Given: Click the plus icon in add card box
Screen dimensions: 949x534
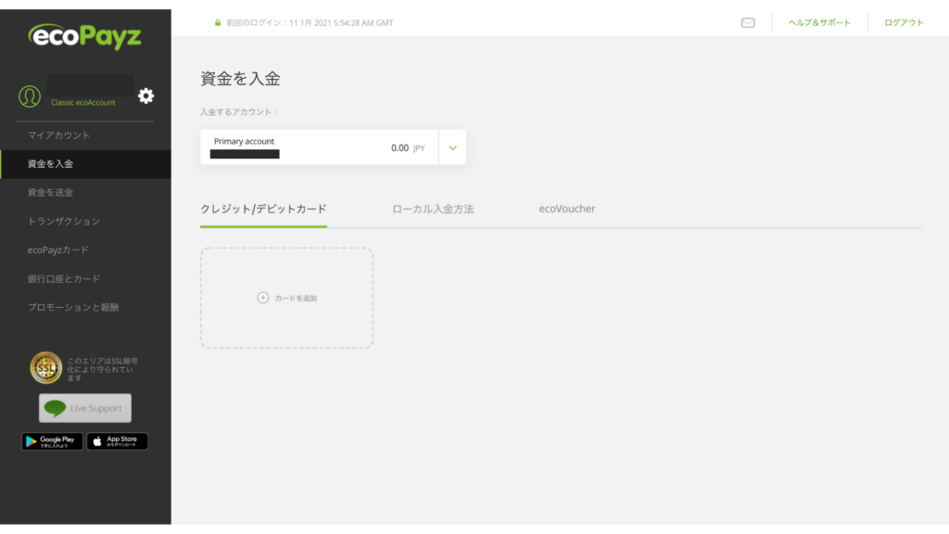Looking at the screenshot, I should tap(262, 298).
